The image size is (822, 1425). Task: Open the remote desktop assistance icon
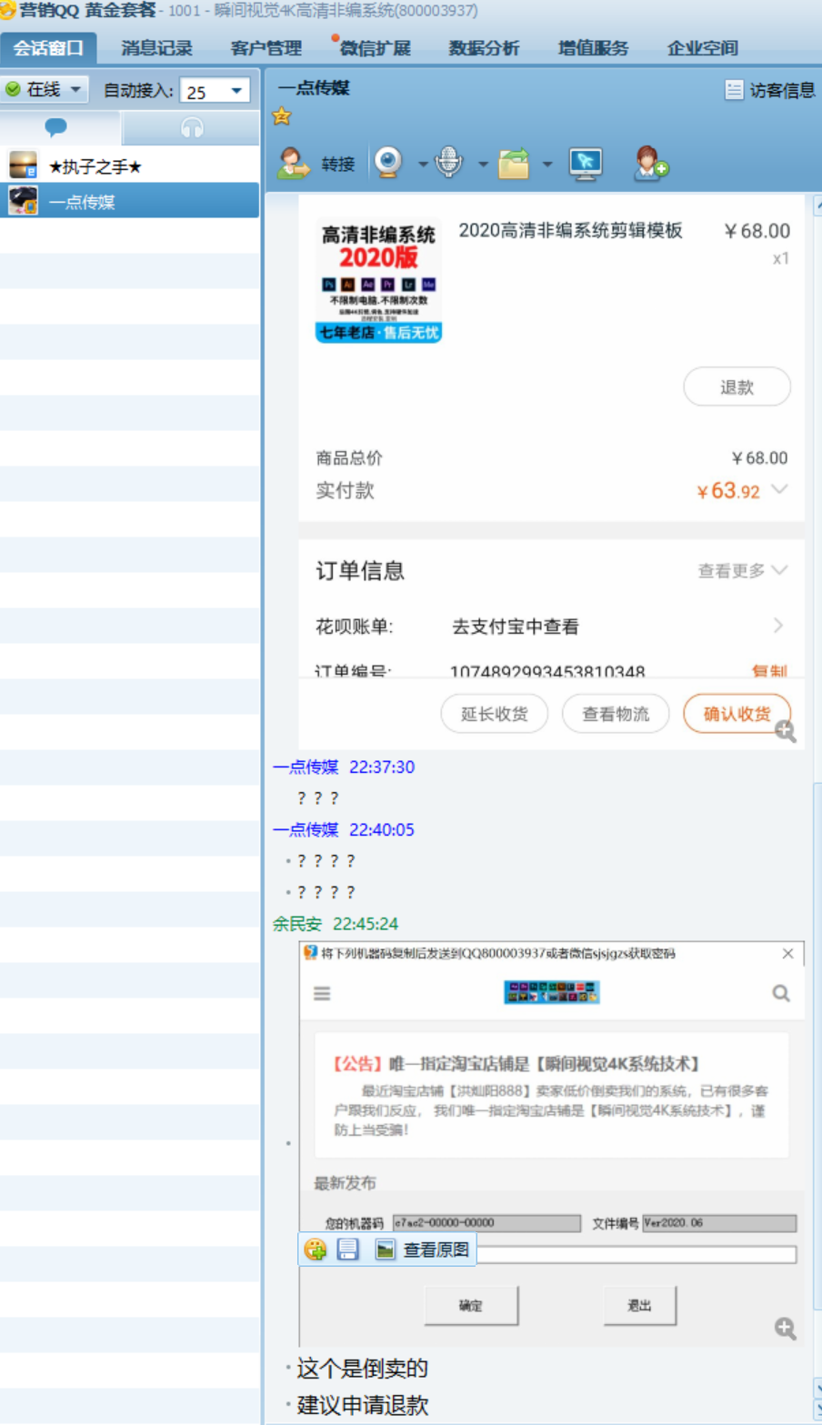coord(586,164)
